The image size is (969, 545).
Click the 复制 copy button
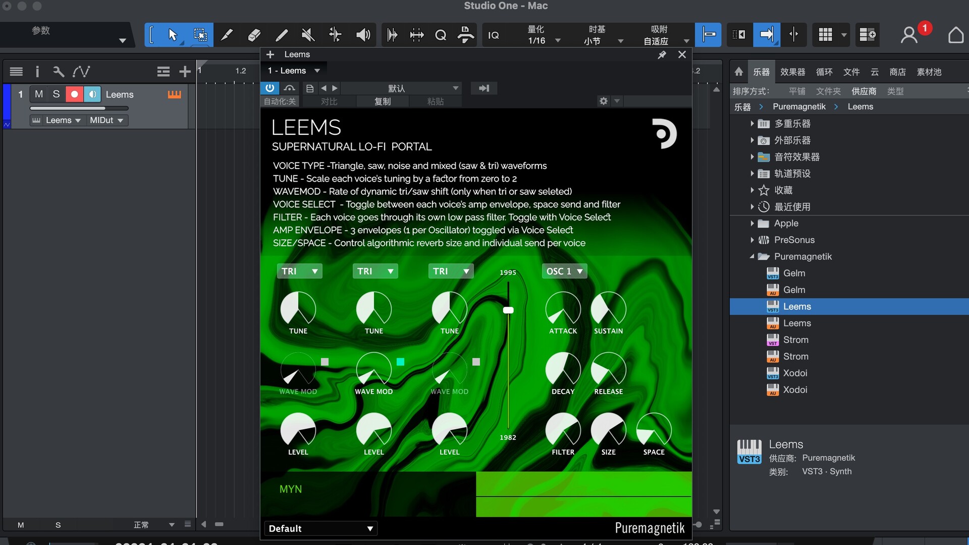383,101
